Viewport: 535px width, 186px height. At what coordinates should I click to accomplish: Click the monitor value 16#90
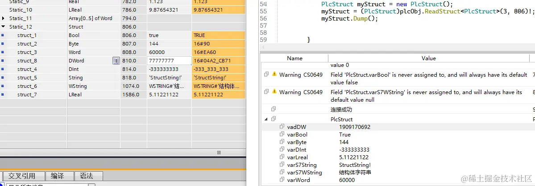(201, 44)
